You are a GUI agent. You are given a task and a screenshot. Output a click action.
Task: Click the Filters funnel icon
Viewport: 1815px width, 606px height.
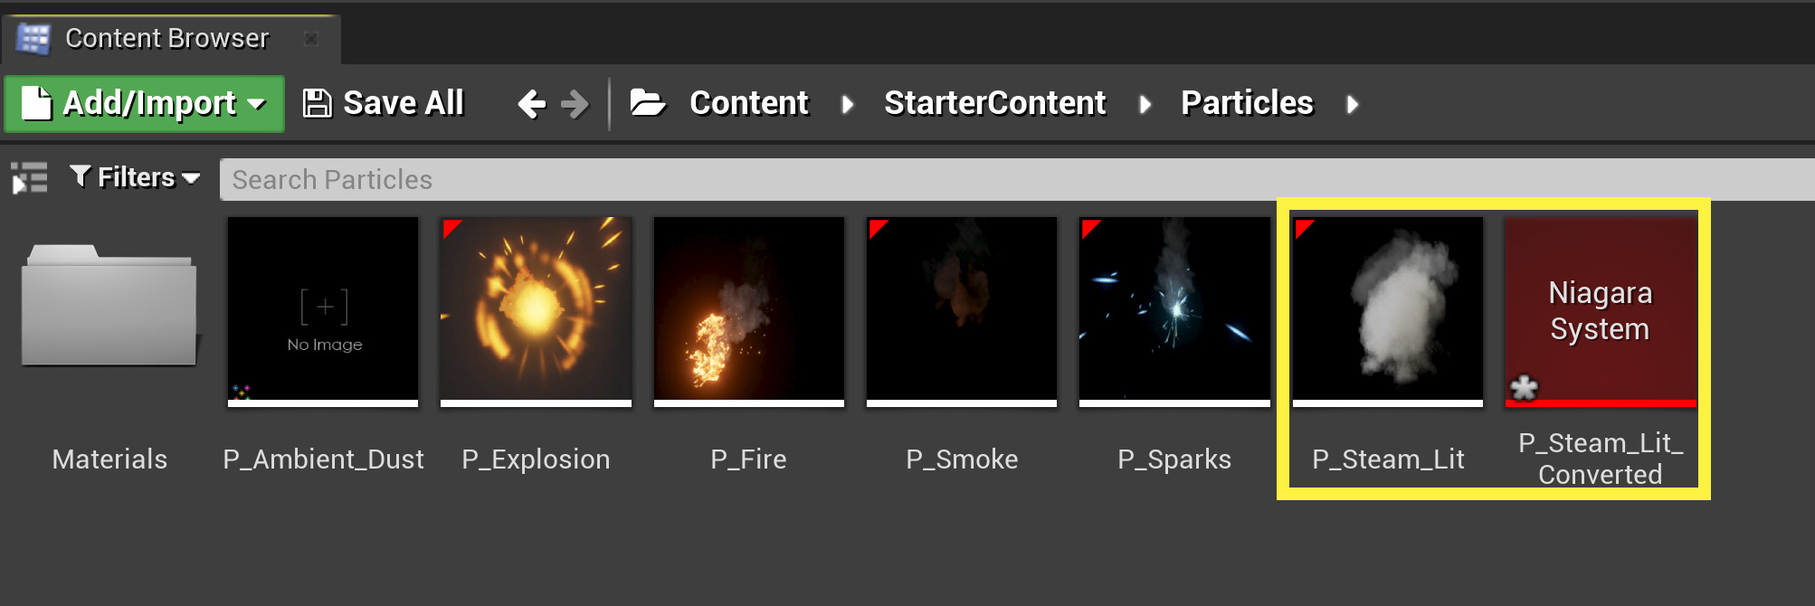point(82,177)
